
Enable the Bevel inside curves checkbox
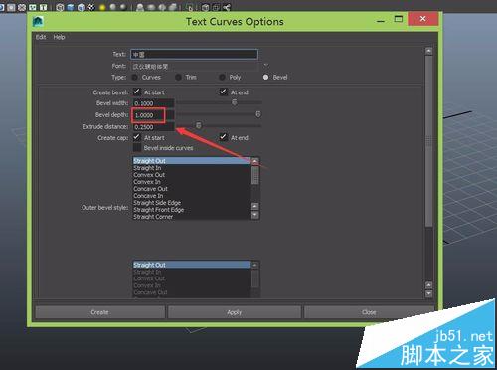click(x=137, y=148)
